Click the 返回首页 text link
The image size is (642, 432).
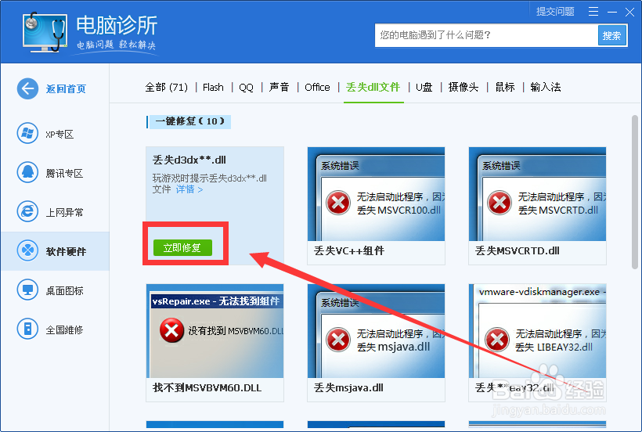[x=66, y=88]
